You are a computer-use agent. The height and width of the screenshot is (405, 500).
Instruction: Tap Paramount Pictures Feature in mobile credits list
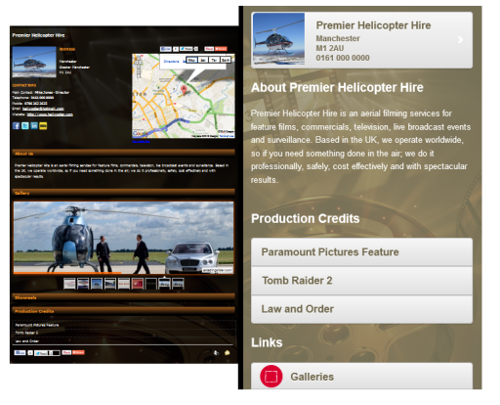pyautogui.click(x=361, y=252)
